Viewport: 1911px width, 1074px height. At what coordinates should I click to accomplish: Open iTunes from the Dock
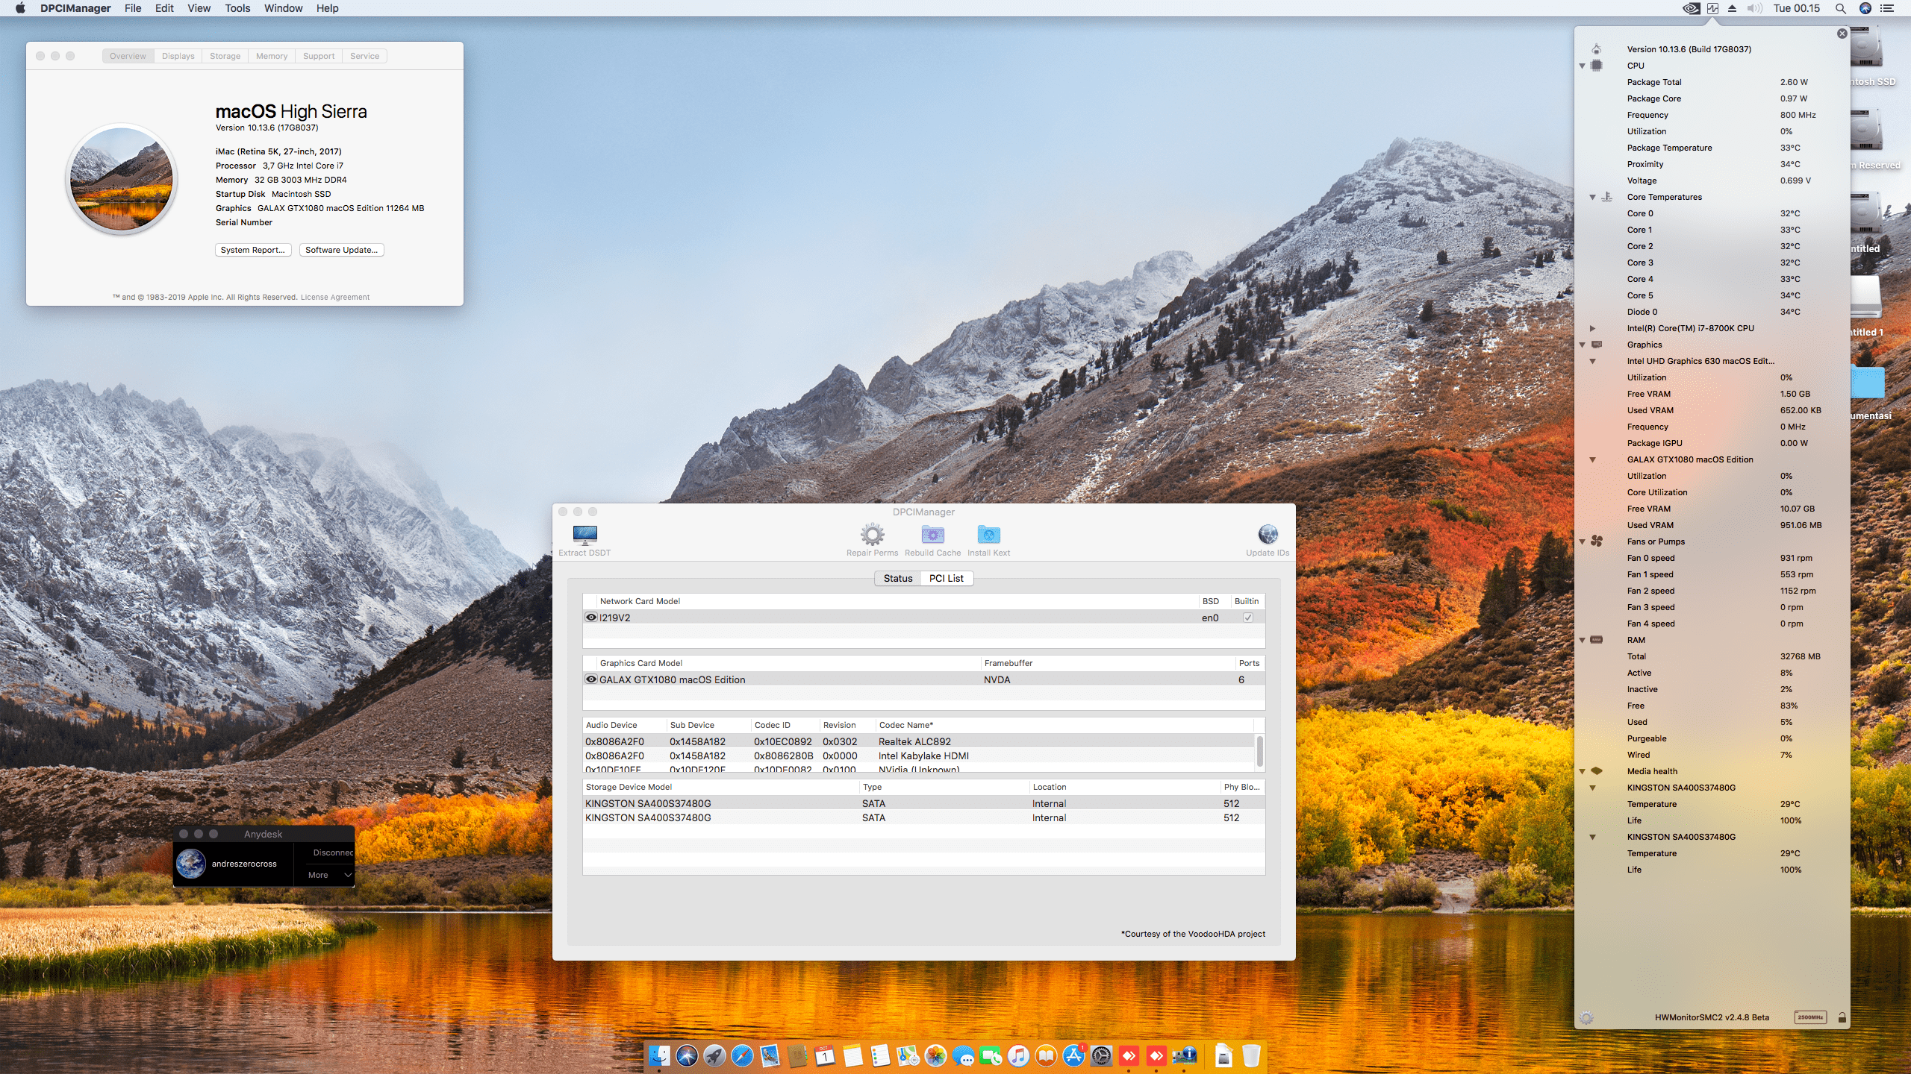click(1018, 1055)
